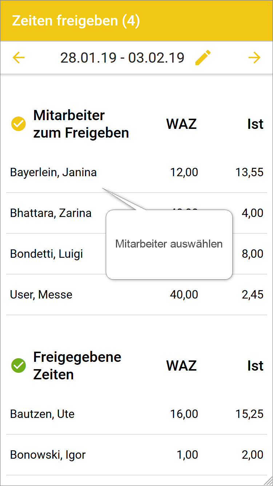The image size is (273, 486).
Task: Click Ist column header in Mitarbeiter section
Action: 255,124
